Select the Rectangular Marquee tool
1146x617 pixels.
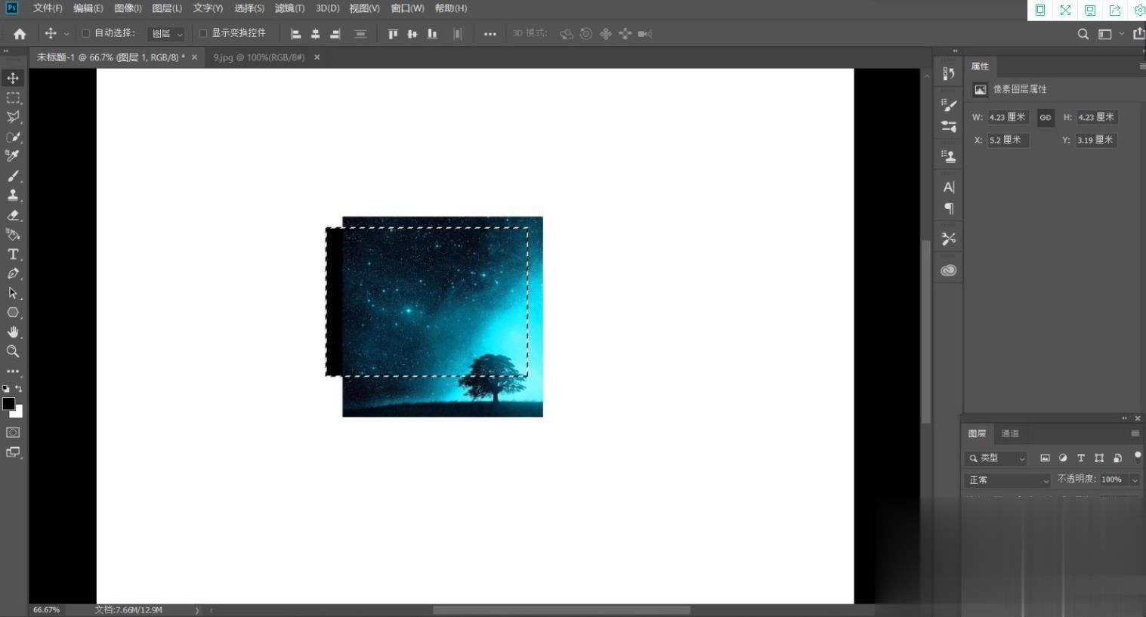[13, 97]
